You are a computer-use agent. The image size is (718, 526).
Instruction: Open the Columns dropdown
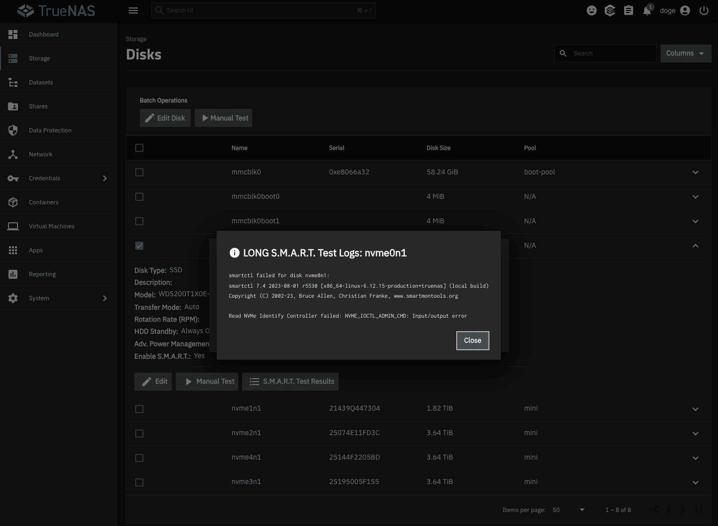tap(686, 53)
